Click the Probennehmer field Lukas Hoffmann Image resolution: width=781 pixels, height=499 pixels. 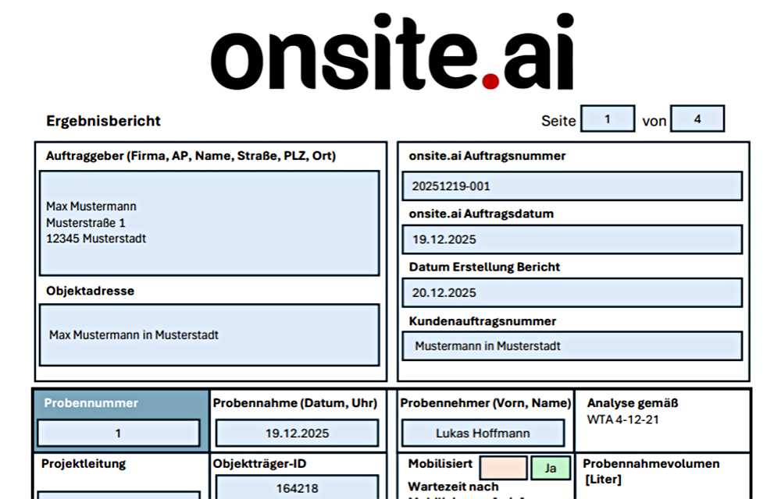click(483, 433)
